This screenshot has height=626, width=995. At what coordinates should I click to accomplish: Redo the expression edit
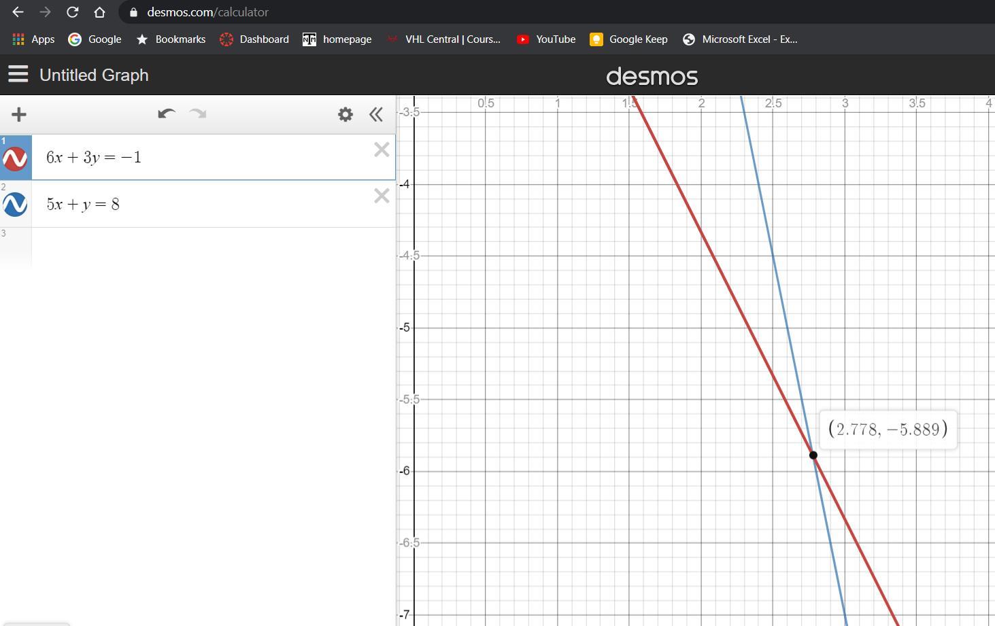tap(198, 114)
